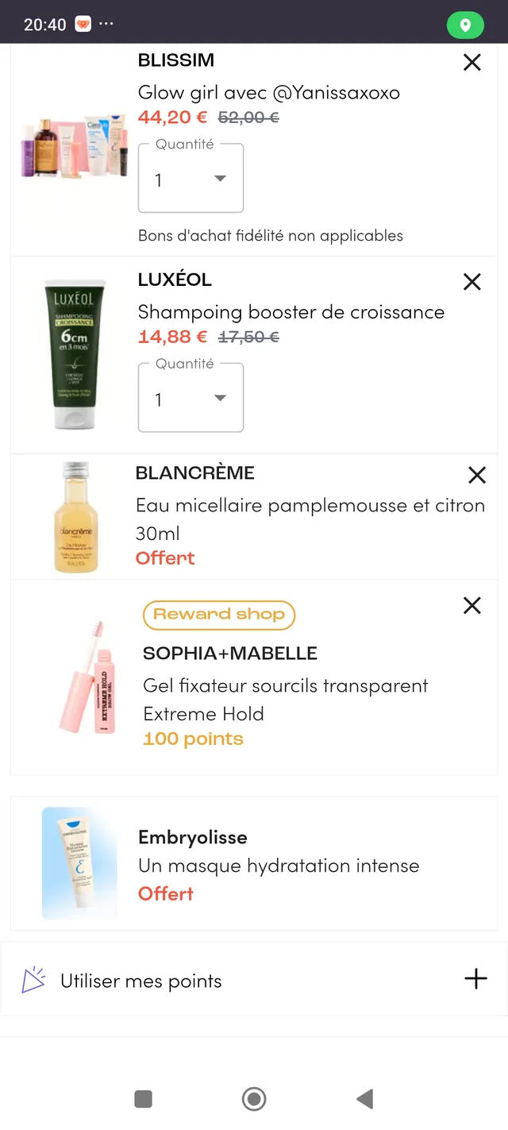
Task: Expand the LUXÉOL shampoo quantity dropdown
Action: pos(190,397)
